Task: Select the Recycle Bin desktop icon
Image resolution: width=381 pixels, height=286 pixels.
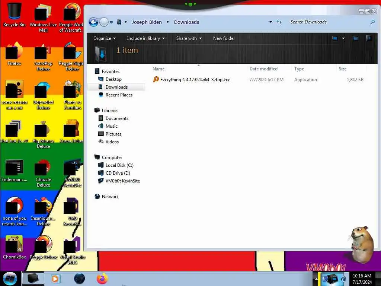Action: coord(15,15)
